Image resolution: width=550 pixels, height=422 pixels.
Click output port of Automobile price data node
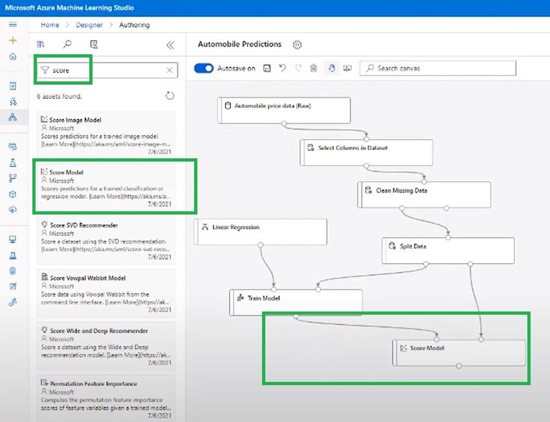pos(284,123)
